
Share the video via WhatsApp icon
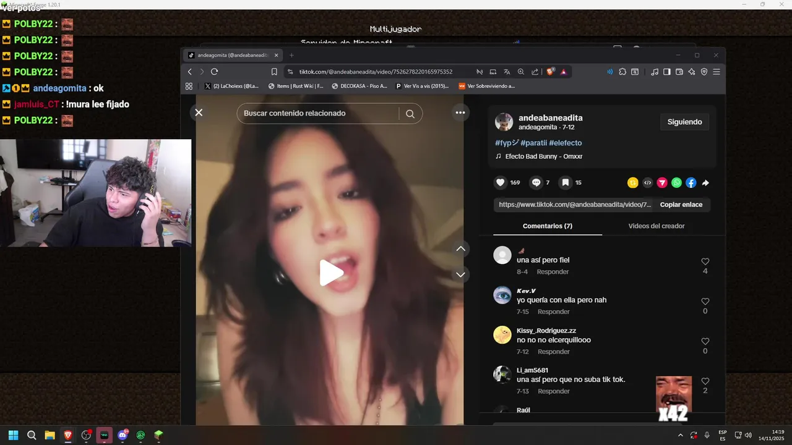[676, 182]
